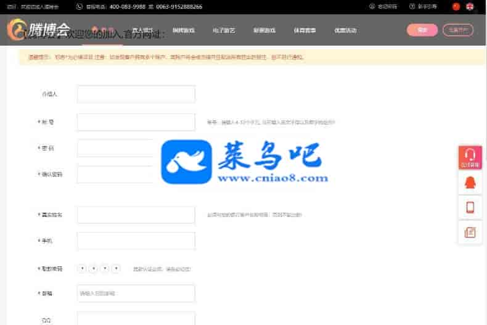Click the 腾博会 logo in the header
This screenshot has width=487, height=325.
click(x=38, y=30)
